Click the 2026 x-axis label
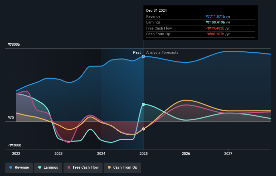 click(186, 154)
